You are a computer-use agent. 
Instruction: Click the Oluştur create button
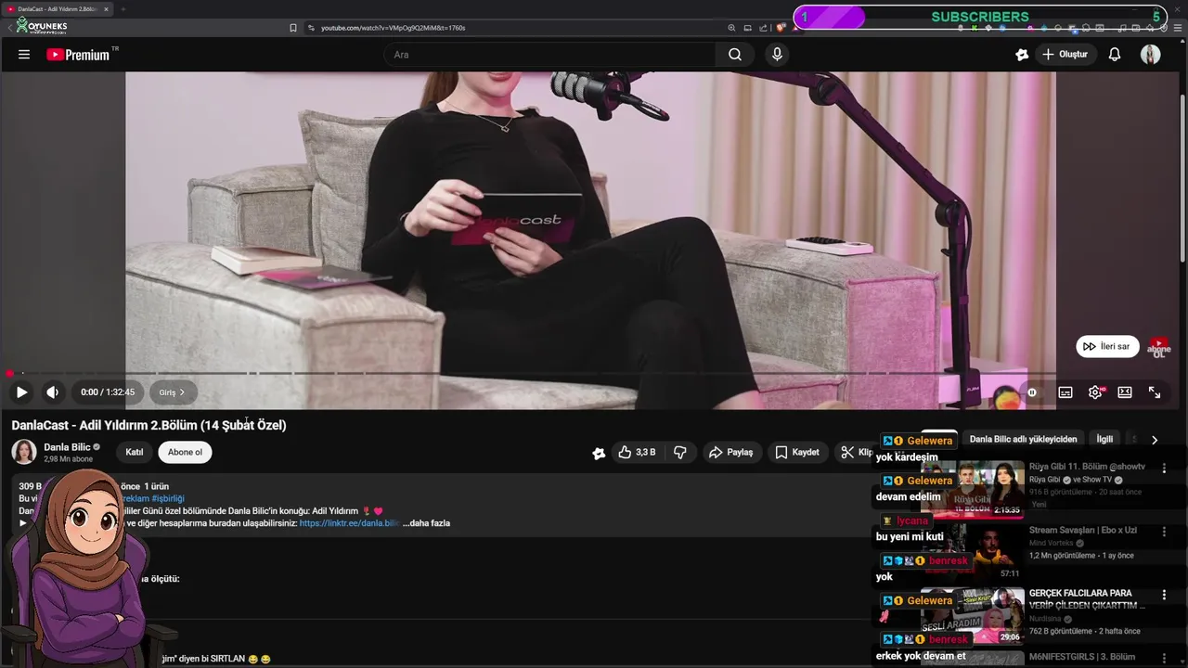click(x=1065, y=55)
